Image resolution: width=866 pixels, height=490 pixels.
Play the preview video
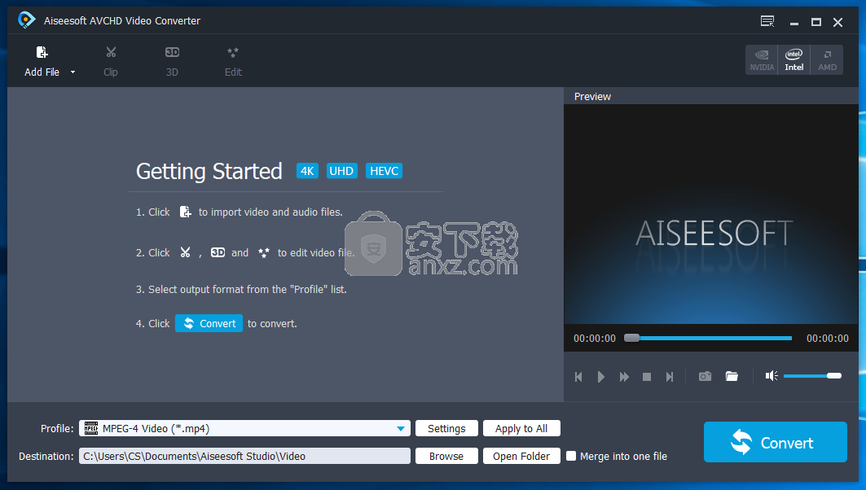[x=601, y=376]
